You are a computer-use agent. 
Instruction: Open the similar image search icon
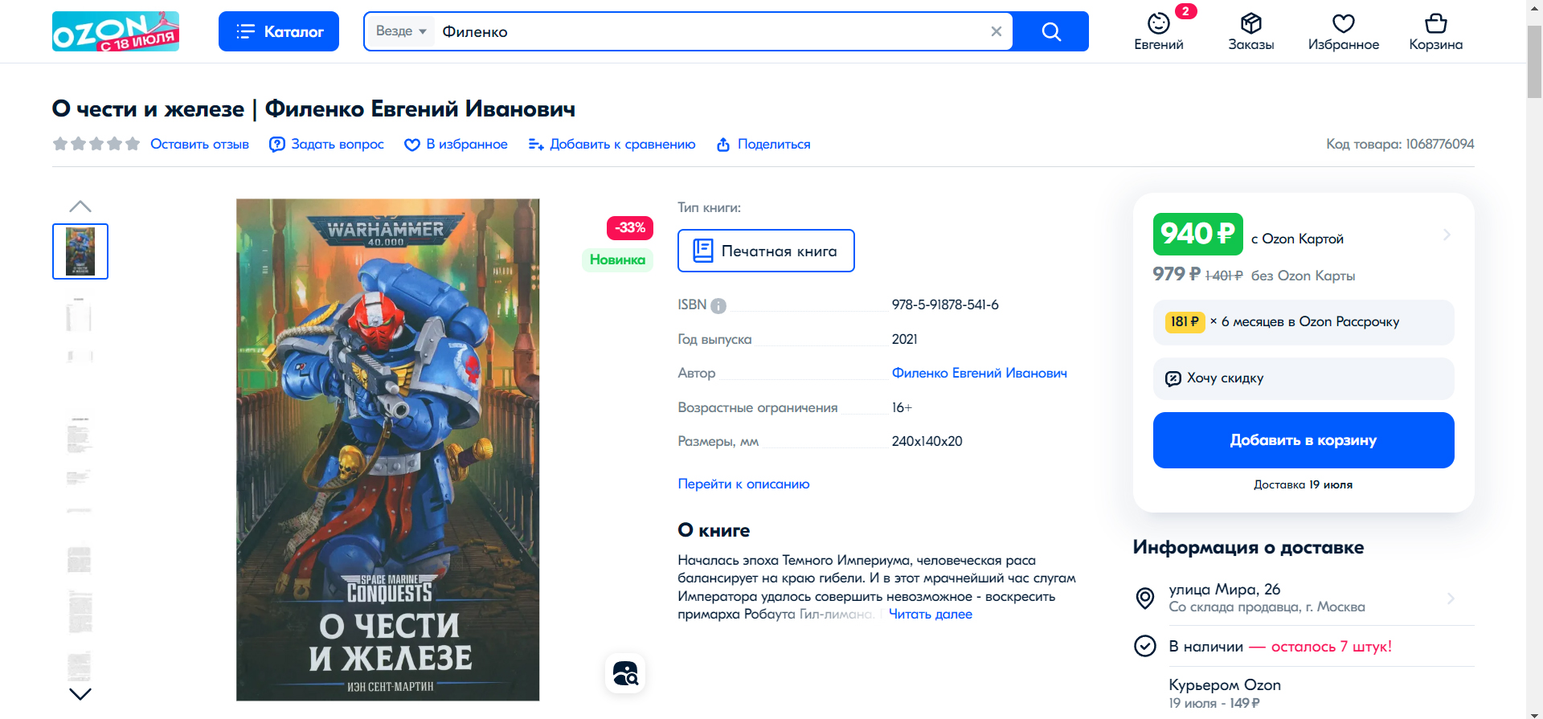click(625, 673)
